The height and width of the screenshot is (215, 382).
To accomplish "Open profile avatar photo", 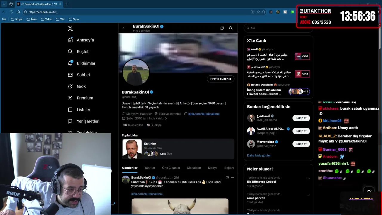I will point(136,72).
